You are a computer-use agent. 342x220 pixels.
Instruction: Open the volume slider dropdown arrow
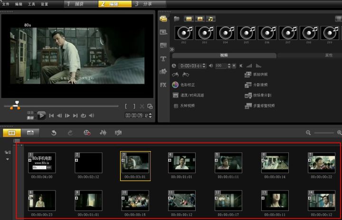pyautogui.click(x=234, y=66)
